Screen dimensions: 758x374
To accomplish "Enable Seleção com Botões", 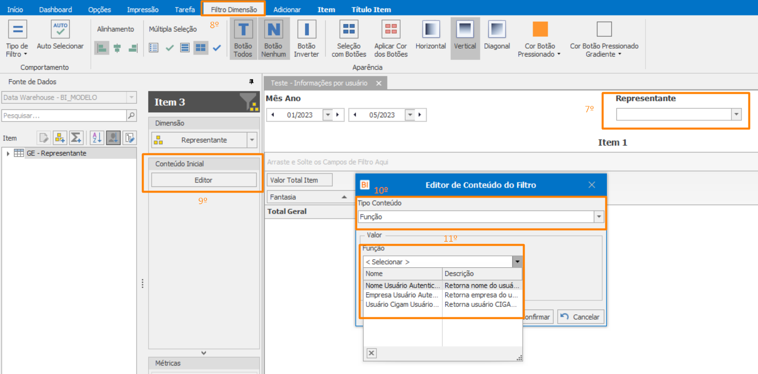I will (349, 39).
